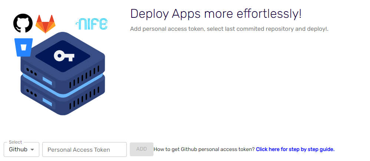This screenshot has width=370, height=161.
Task: Open the step by step guide link
Action: click(295, 149)
